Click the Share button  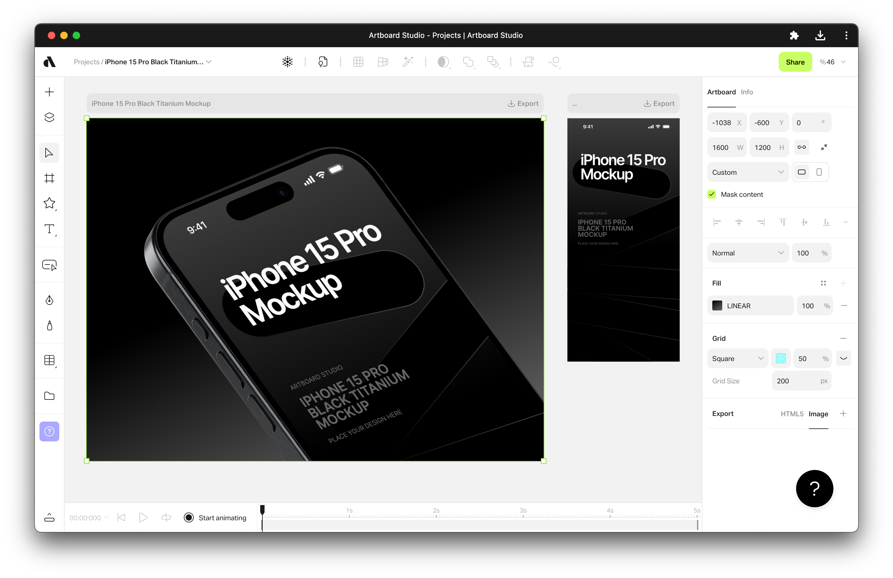pos(795,61)
